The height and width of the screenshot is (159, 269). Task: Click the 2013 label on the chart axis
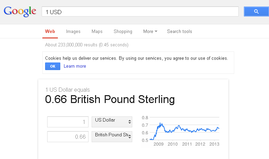(x=214, y=144)
